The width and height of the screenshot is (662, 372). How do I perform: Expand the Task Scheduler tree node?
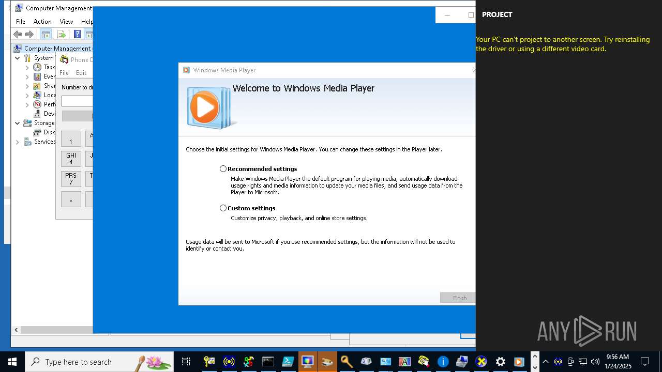click(x=27, y=67)
